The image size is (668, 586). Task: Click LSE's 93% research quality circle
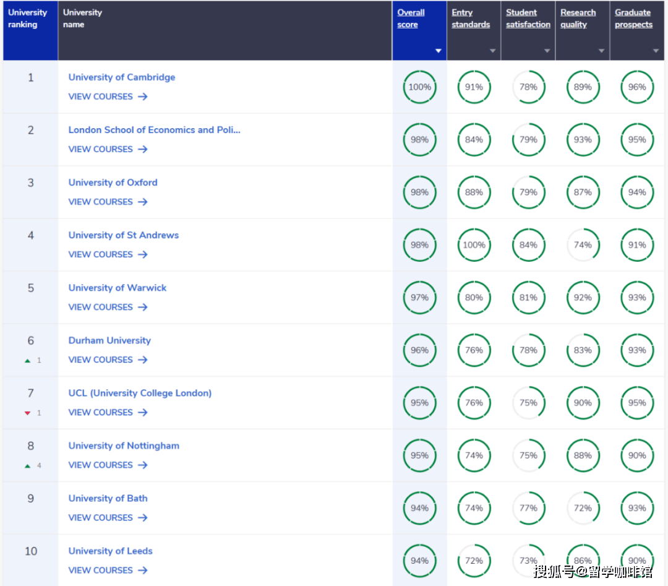tap(583, 140)
